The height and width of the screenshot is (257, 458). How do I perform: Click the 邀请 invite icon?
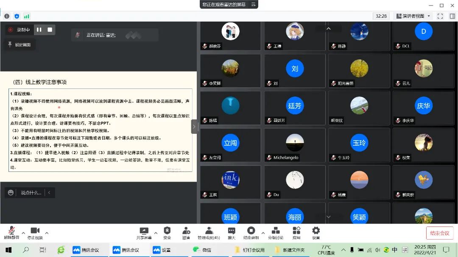coord(186,232)
